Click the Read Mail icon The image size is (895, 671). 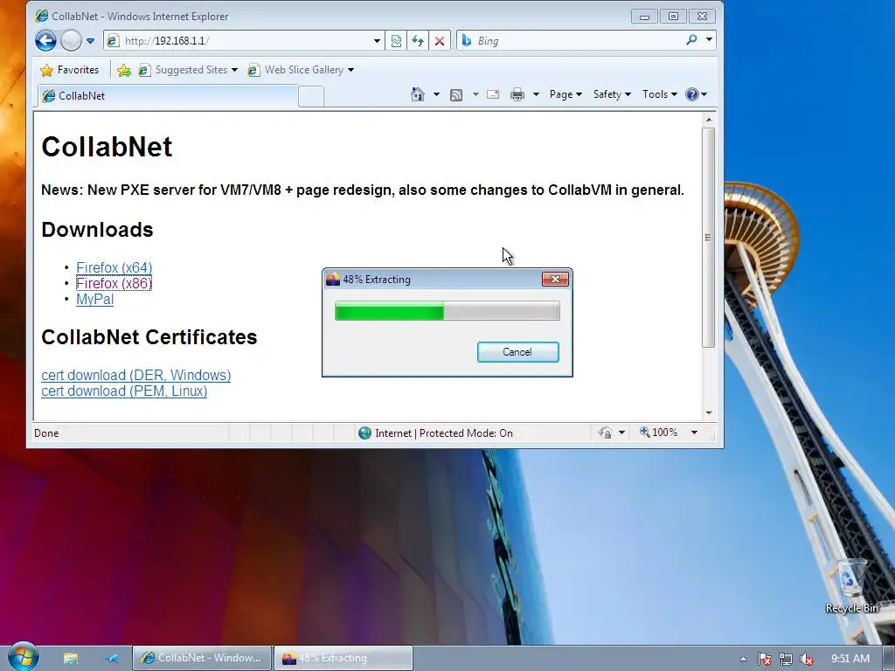coord(493,94)
